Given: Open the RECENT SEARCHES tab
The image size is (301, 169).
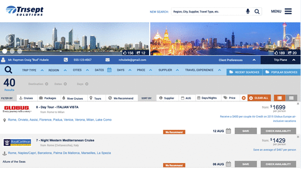Looking at the screenshot, I should [245, 72].
